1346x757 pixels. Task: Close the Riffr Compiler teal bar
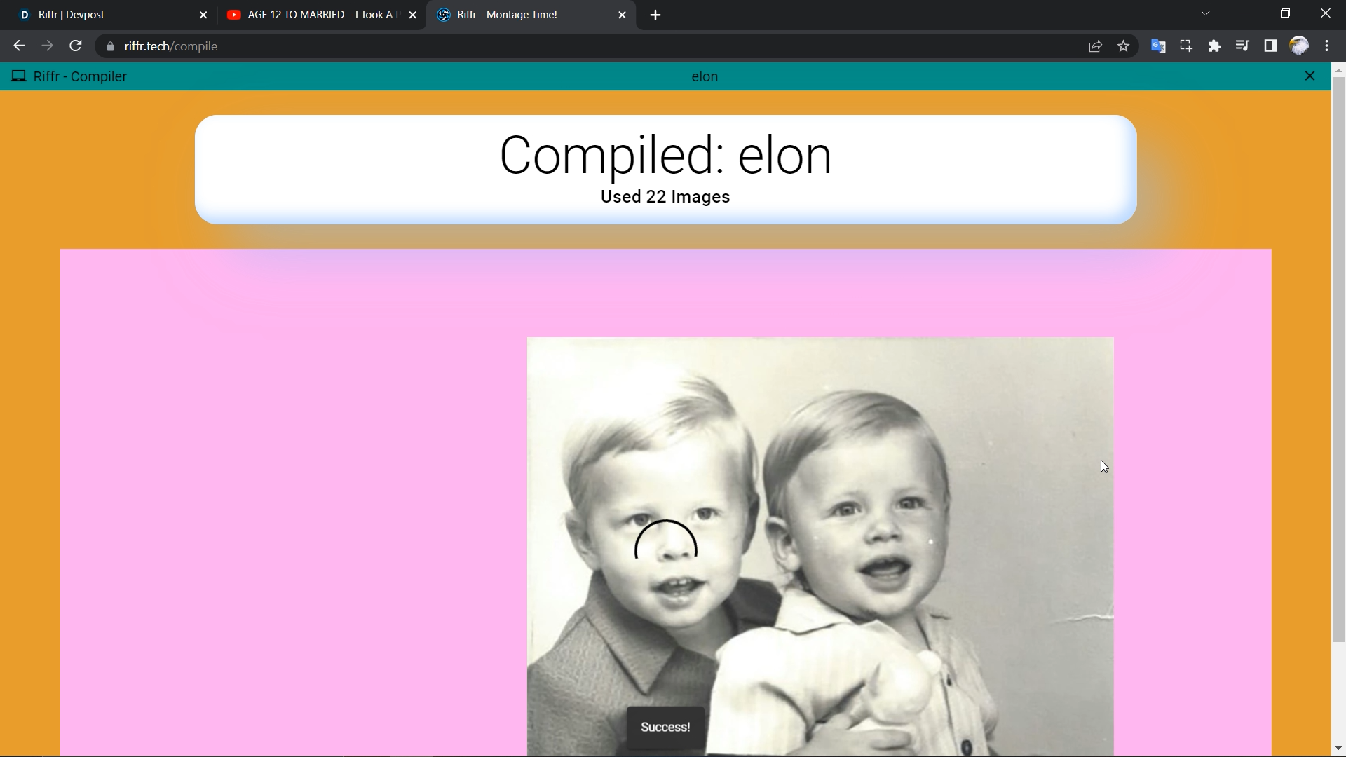pos(1310,76)
